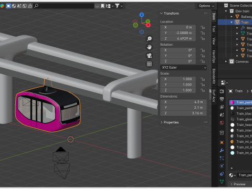Lock the Location Z axis
This screenshot has height=189, width=252.
click(203, 38)
